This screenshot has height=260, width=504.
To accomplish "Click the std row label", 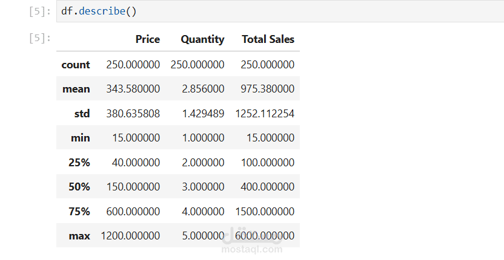I will (x=81, y=114).
